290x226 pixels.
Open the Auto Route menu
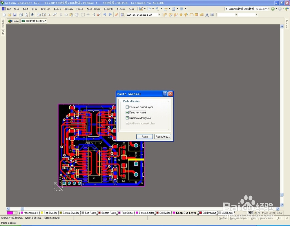tap(93, 9)
